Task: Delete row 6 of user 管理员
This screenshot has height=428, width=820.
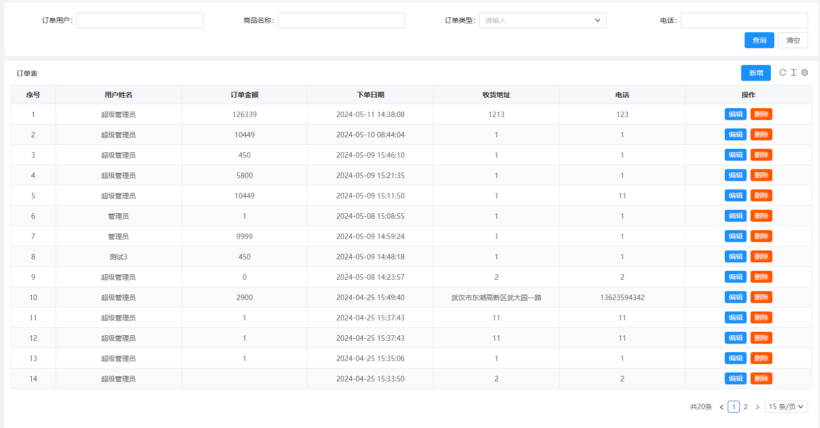Action: coord(761,216)
